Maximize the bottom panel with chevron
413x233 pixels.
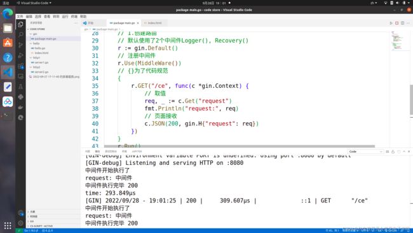click(404, 152)
